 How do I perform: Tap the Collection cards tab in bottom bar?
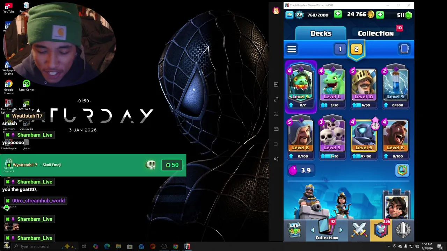tap(327, 230)
